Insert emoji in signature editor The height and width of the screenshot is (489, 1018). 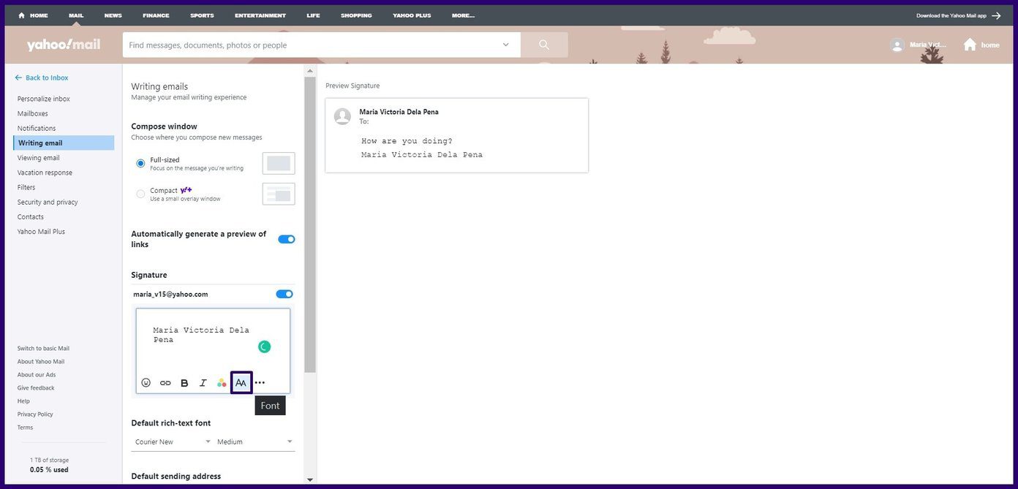146,383
